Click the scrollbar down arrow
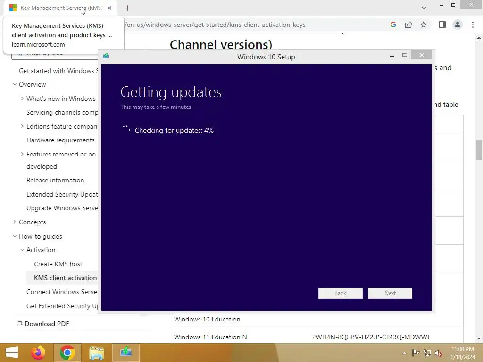Image resolution: width=483 pixels, height=362 pixels. (x=479, y=339)
